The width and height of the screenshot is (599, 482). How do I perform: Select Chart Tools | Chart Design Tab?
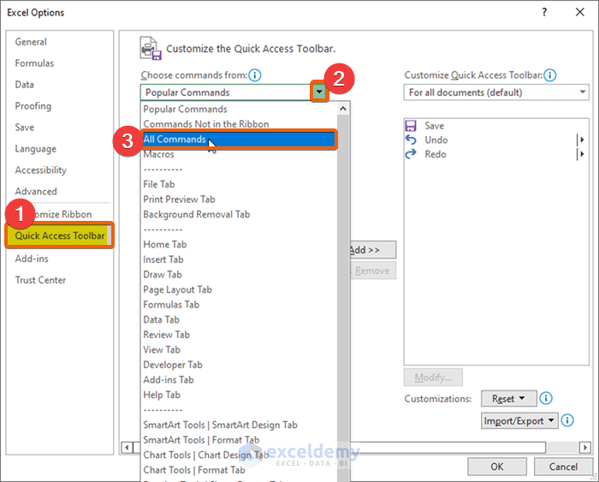coord(239,455)
